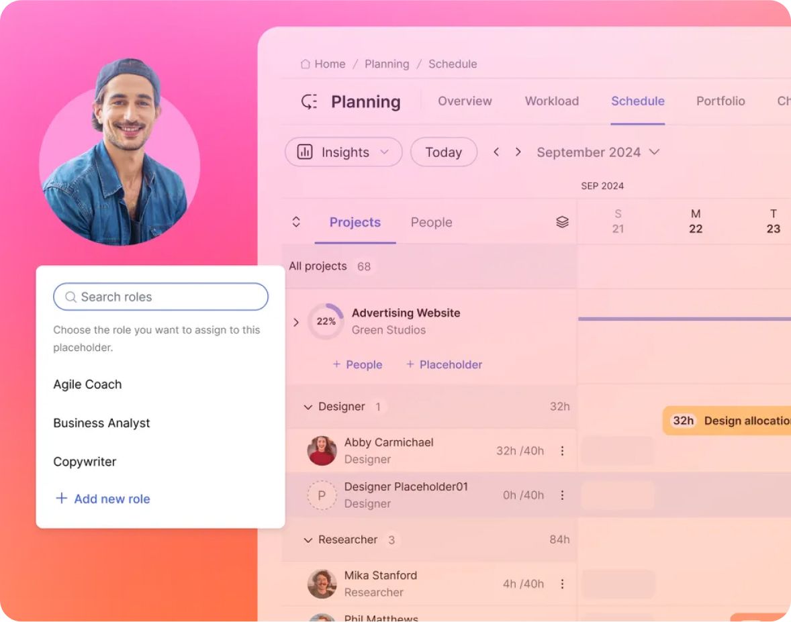Screen dimensions: 791x622
Task: Switch to the Overview tab
Action: [465, 101]
